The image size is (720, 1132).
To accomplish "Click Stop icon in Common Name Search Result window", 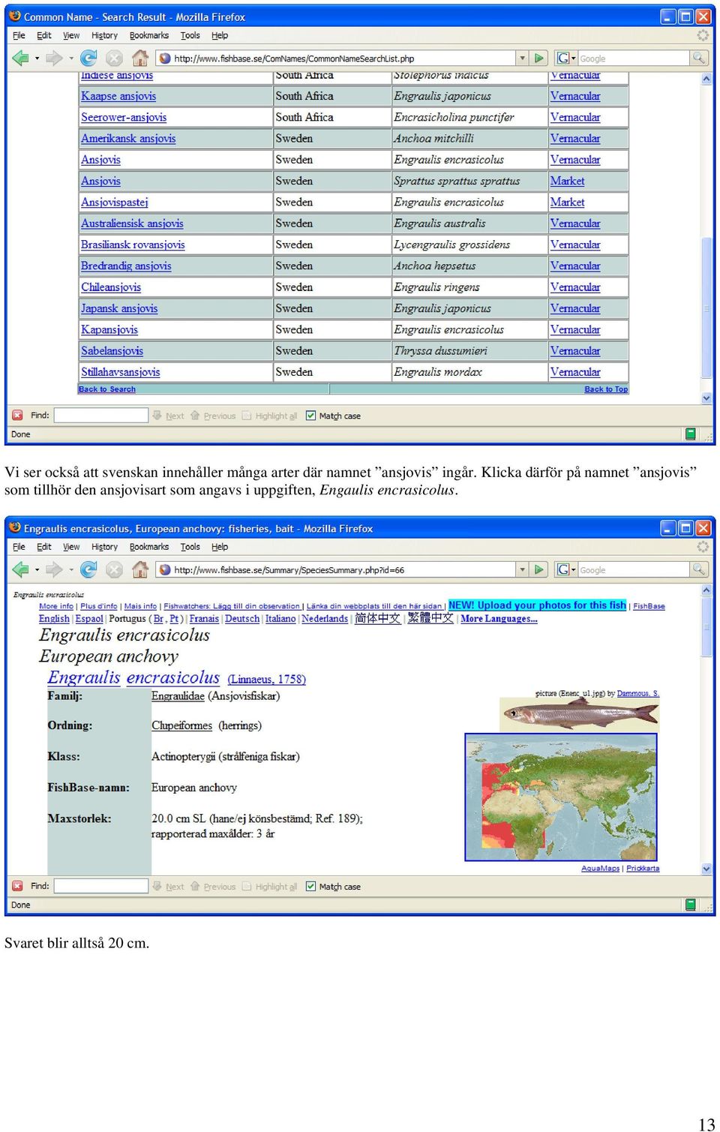I will tap(114, 58).
